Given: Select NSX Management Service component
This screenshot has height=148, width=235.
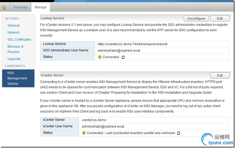Looking at the screenshot, I should [x=18, y=78].
